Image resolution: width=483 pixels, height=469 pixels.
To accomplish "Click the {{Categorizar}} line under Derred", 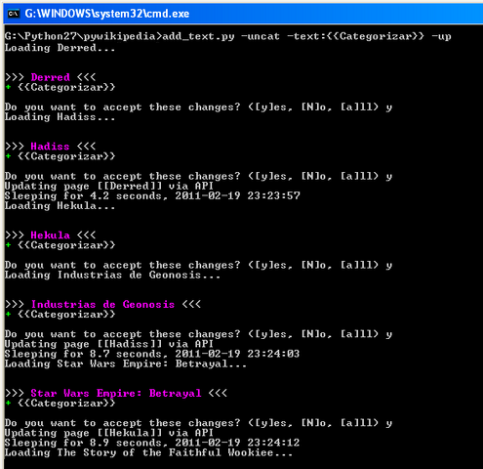I will tap(60, 87).
